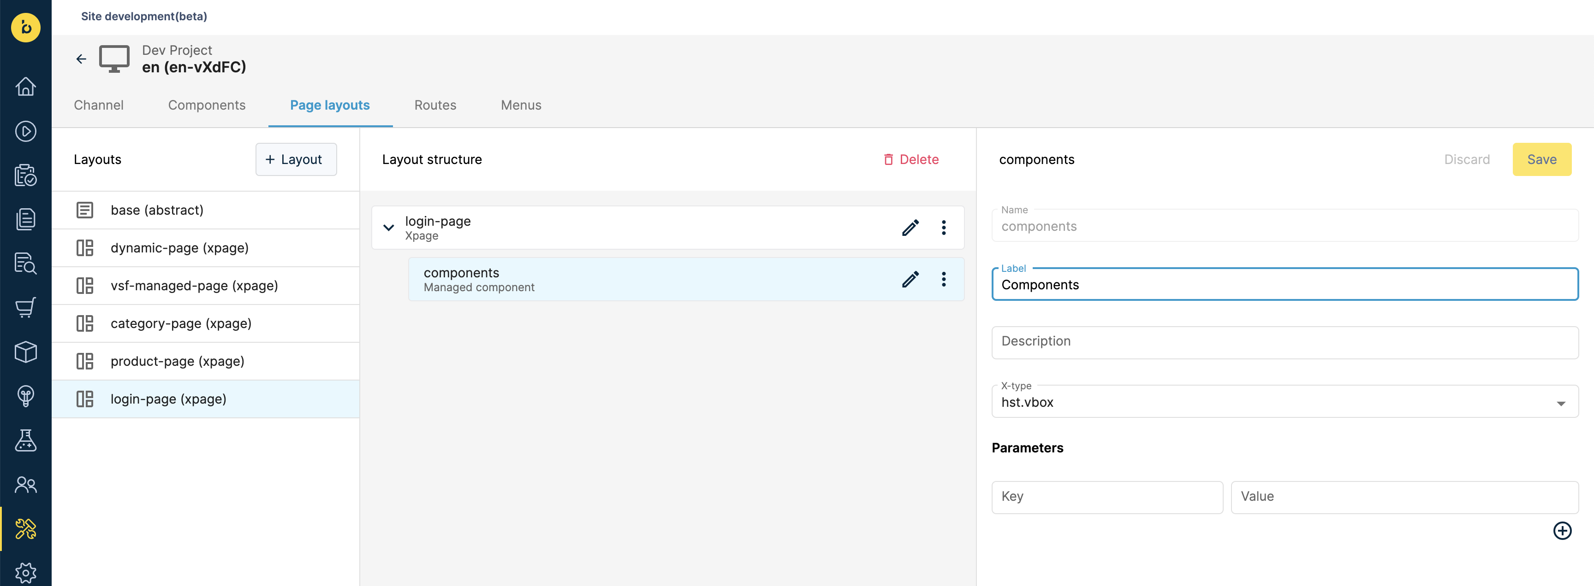The image size is (1594, 586).
Task: Edit the components node with pencil icon
Action: (x=910, y=279)
